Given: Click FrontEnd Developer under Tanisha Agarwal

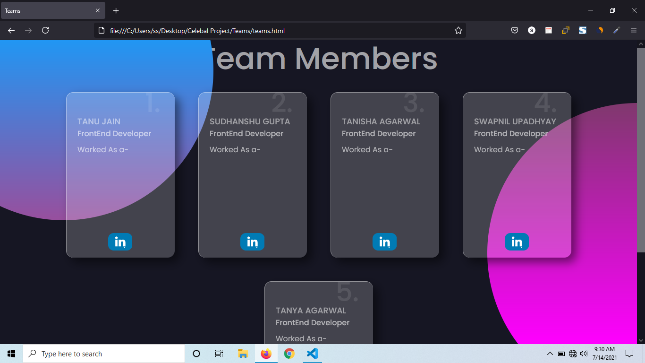Looking at the screenshot, I should click(x=379, y=134).
